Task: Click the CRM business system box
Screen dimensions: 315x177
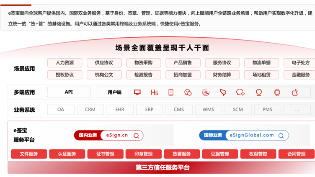Action: tap(90, 110)
